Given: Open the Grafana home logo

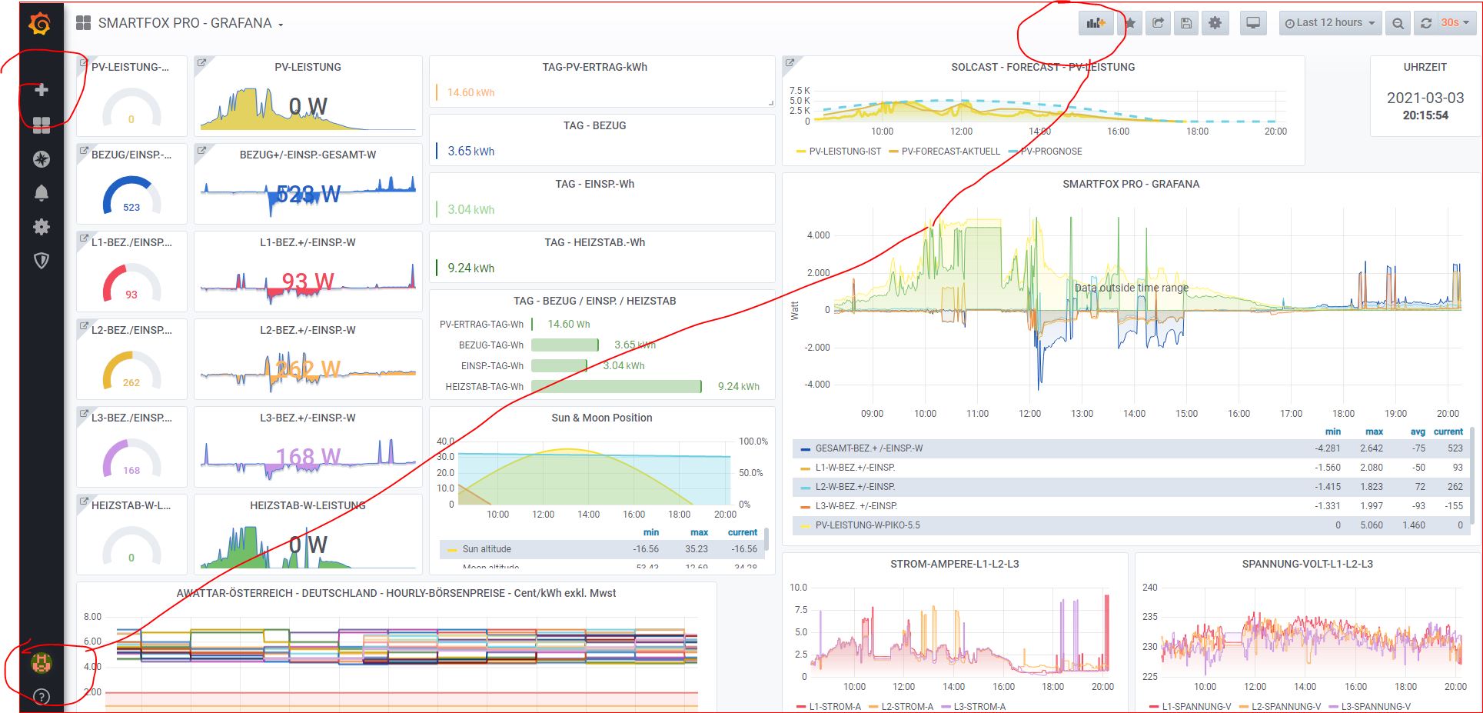Looking at the screenshot, I should 41,25.
